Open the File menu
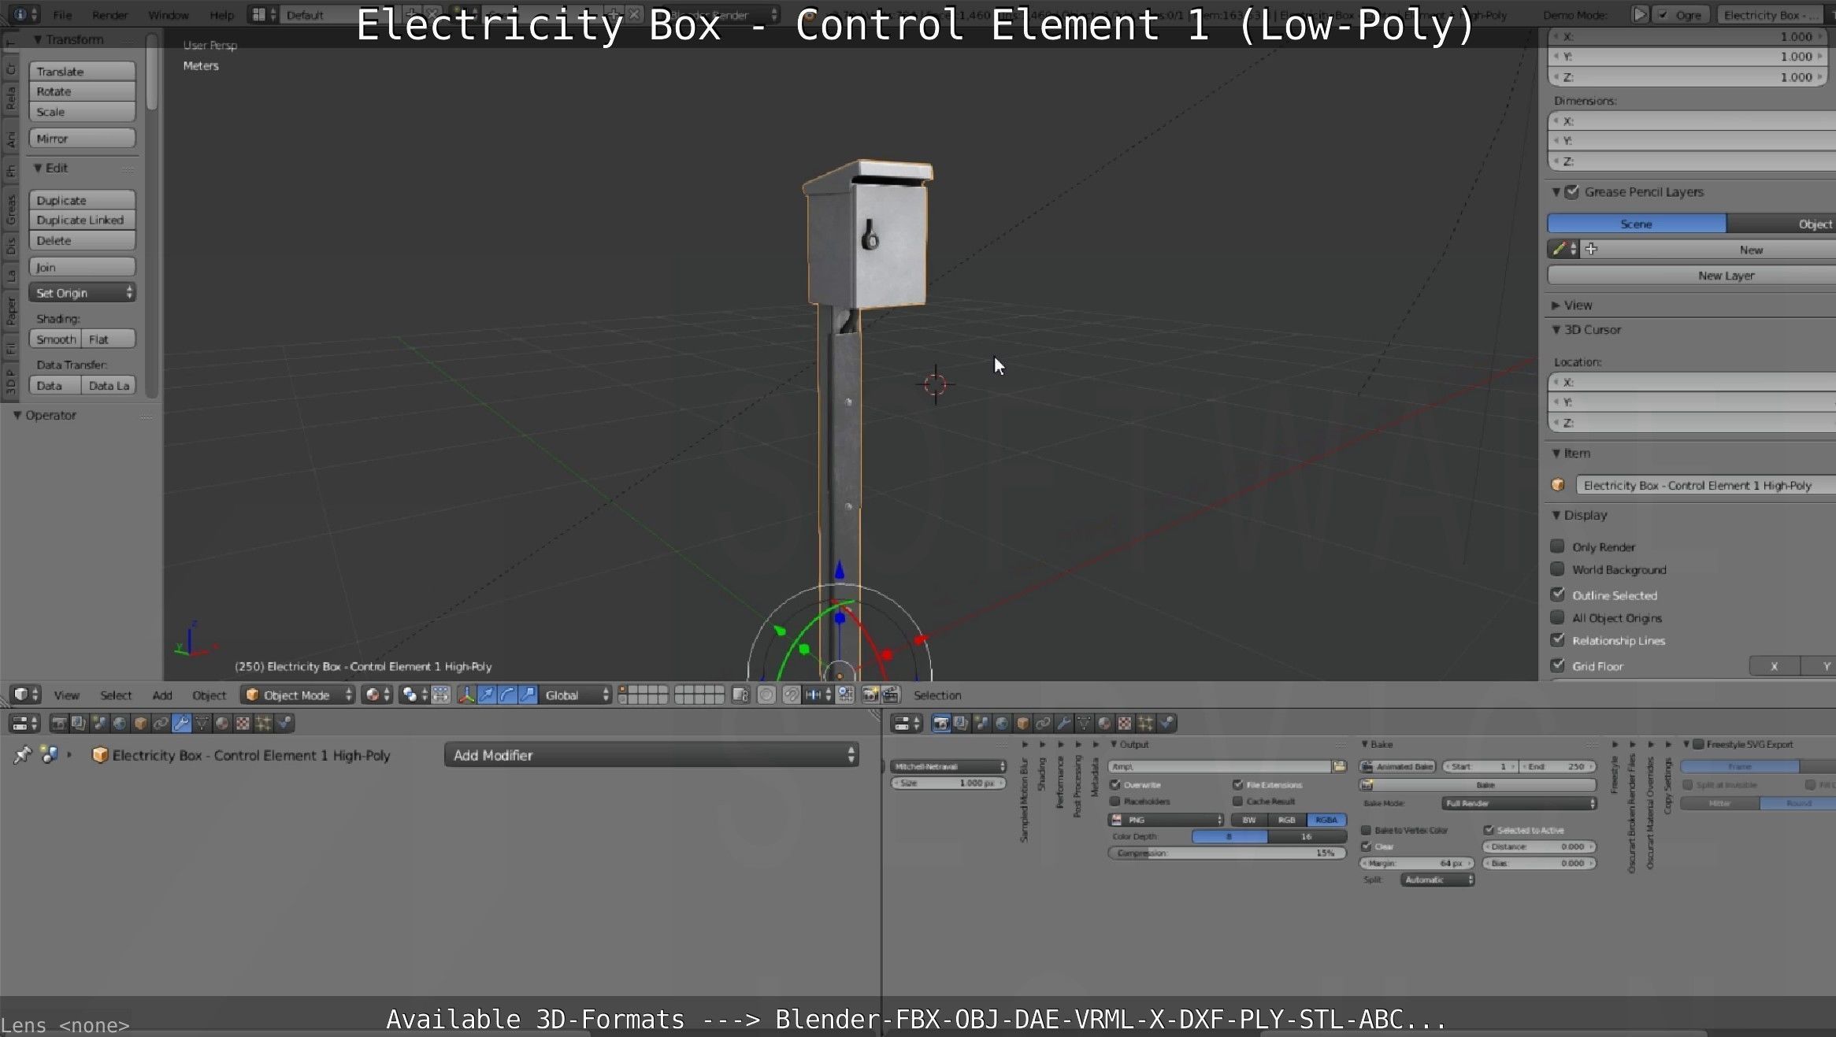Viewport: 1836px width, 1037px height. 62,15
